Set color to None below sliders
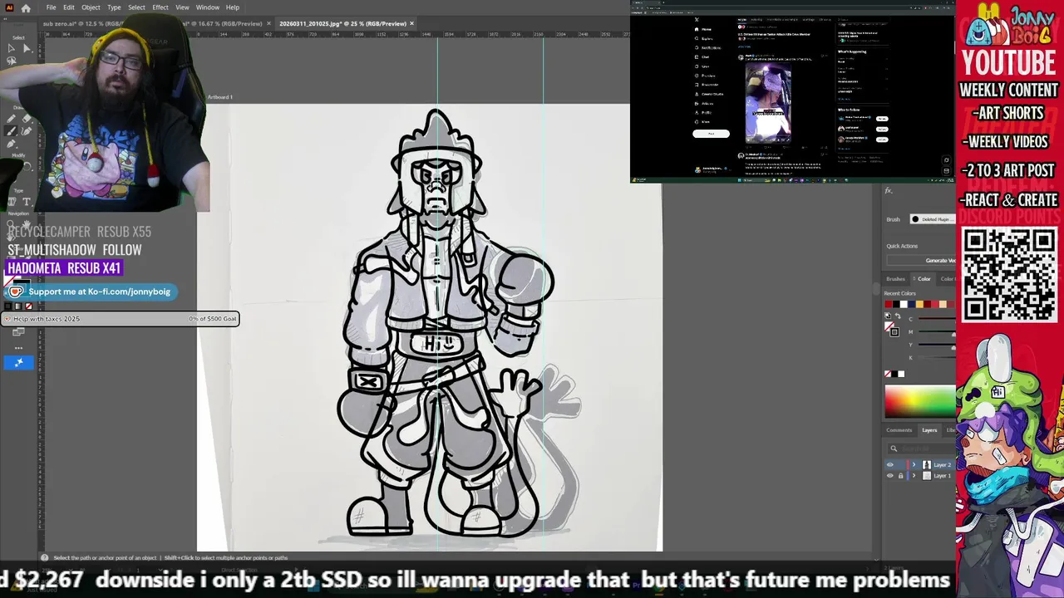This screenshot has width=1064, height=598. tap(888, 374)
